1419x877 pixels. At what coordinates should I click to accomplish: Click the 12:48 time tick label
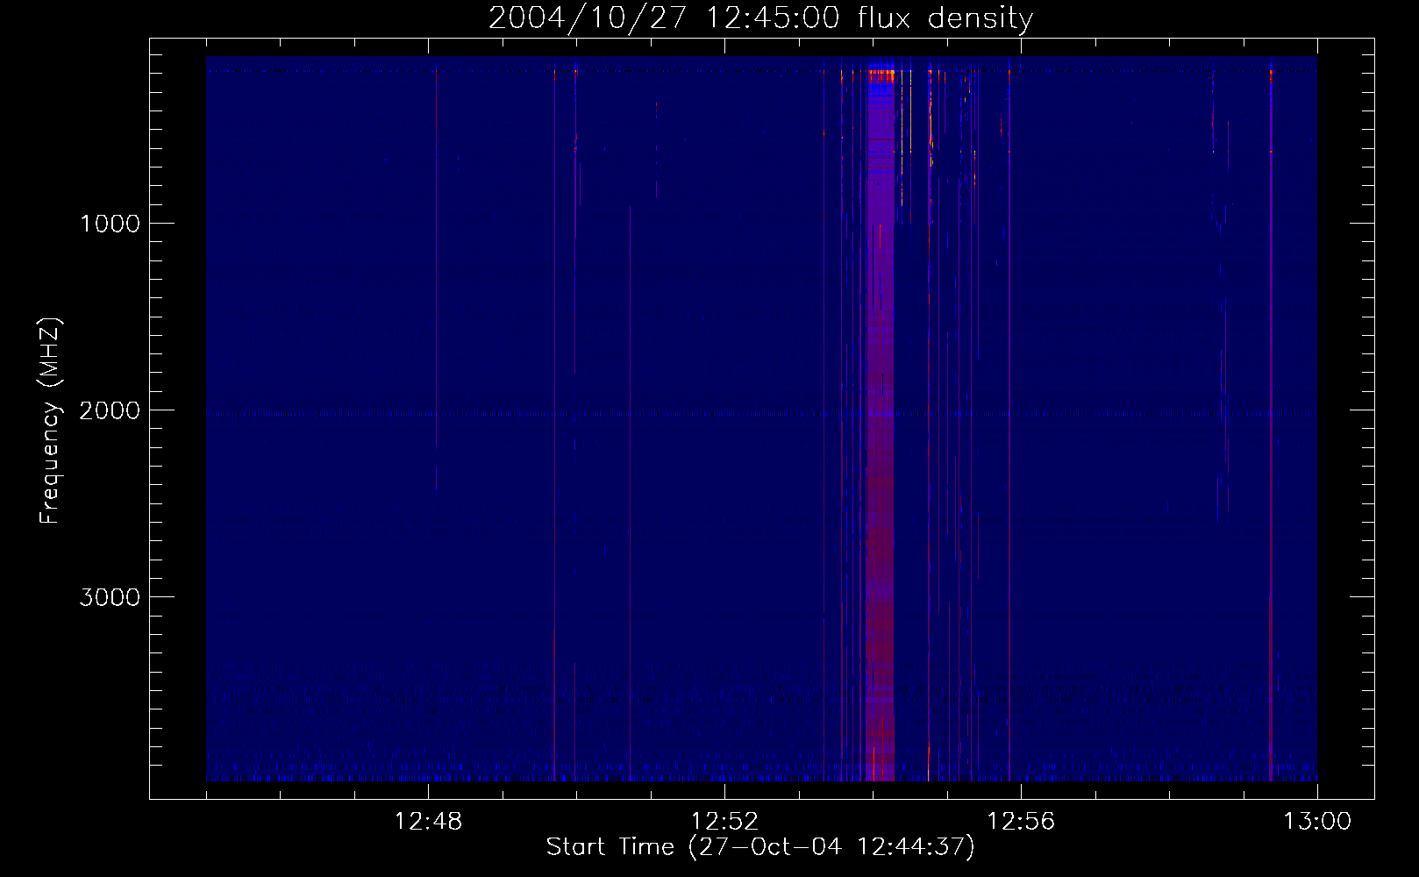(x=428, y=822)
